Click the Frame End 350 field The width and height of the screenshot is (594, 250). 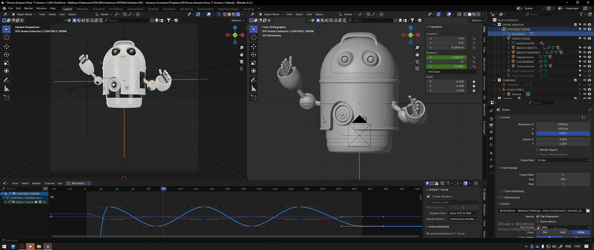pyautogui.click(x=563, y=179)
